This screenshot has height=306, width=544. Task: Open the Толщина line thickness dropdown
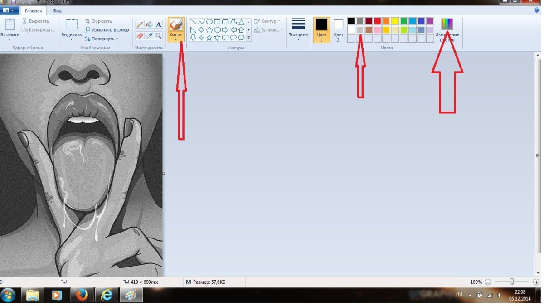click(298, 30)
